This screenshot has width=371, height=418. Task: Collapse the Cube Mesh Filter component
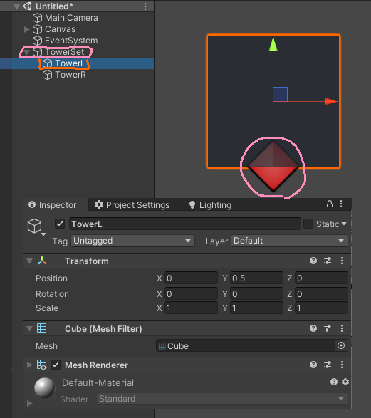(x=30, y=329)
